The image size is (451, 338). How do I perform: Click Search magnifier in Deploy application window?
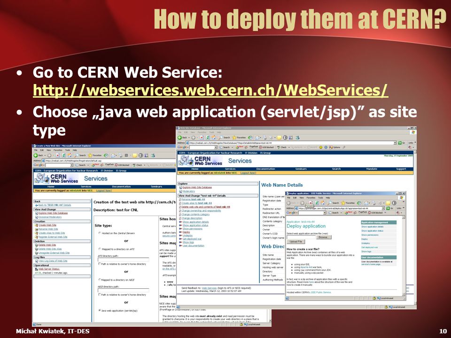[x=330, y=203]
